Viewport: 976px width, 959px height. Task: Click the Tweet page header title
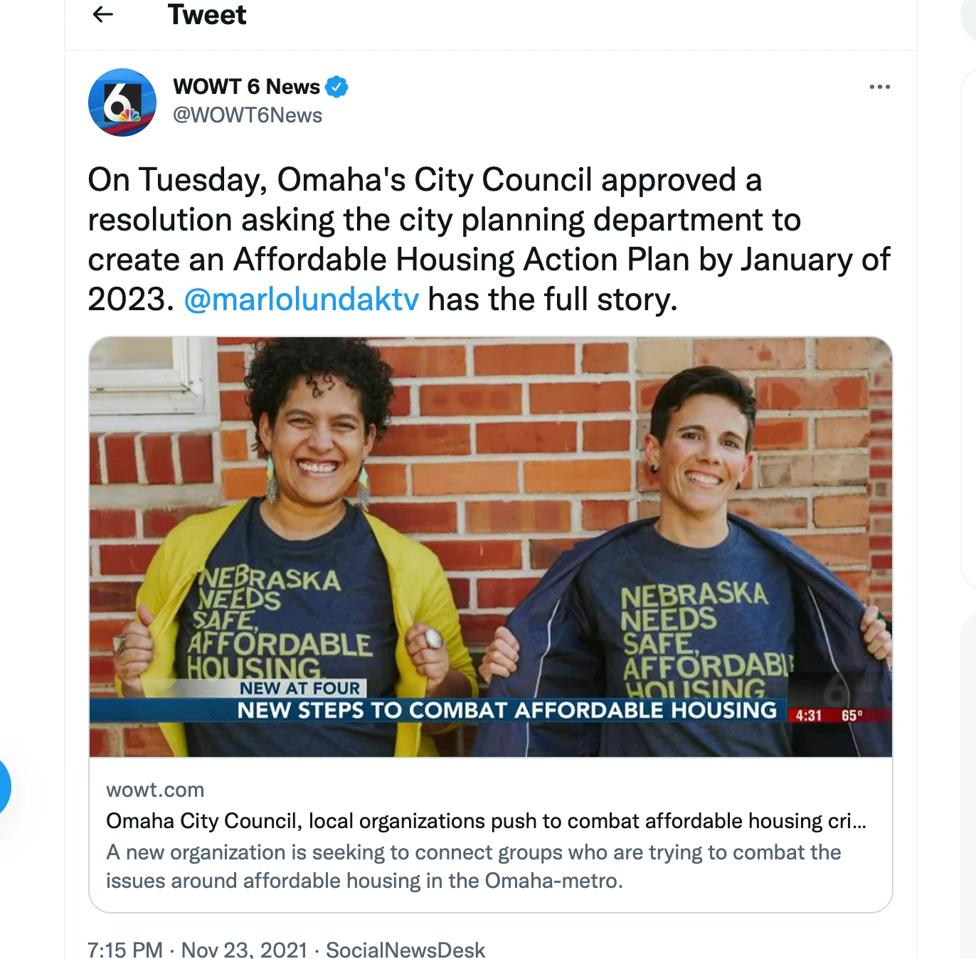click(207, 14)
